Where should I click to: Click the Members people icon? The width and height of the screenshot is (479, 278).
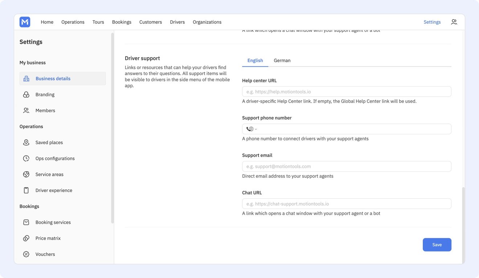point(26,110)
